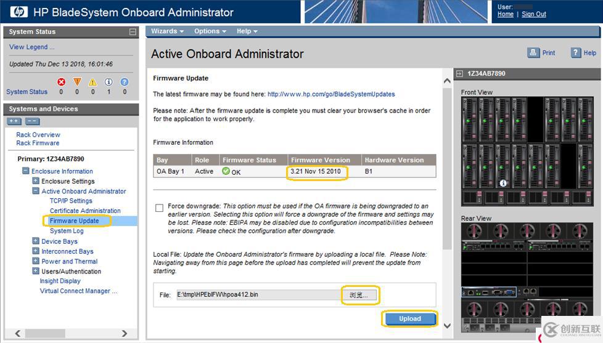Click the Print icon
Viewport: 603px width, 343px height.
(533, 52)
